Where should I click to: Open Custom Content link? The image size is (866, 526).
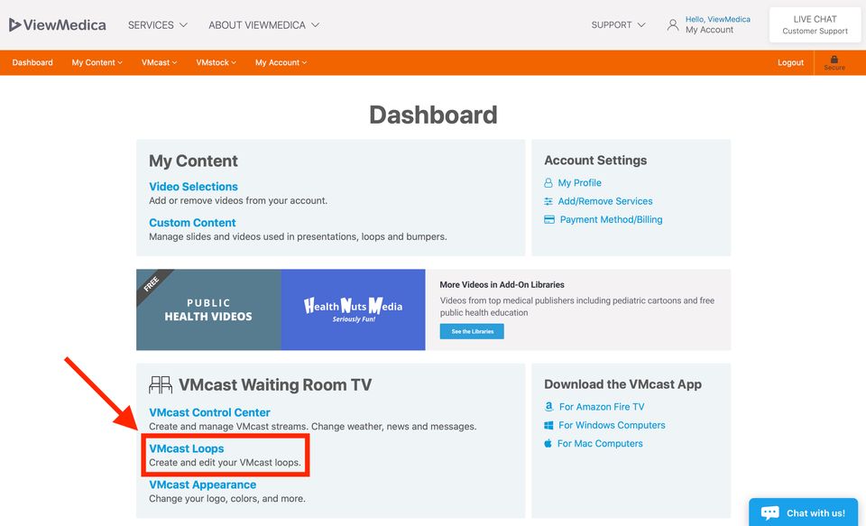pyautogui.click(x=192, y=223)
